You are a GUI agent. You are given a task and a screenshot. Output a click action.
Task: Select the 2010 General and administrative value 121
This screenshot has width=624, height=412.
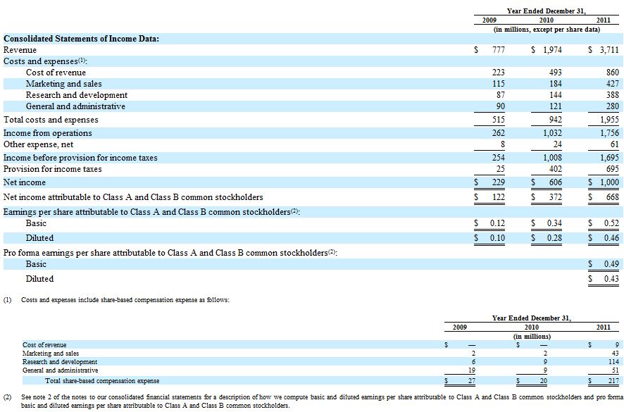pos(555,106)
